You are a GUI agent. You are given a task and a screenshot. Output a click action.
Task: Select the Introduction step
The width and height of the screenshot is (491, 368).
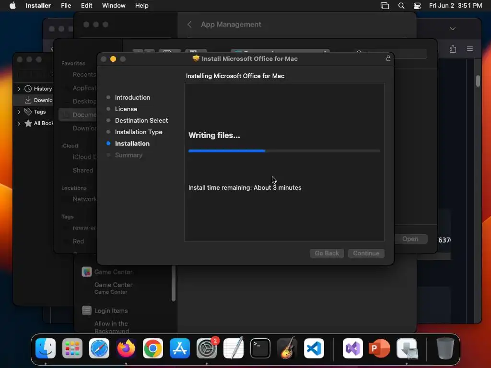[x=132, y=97]
